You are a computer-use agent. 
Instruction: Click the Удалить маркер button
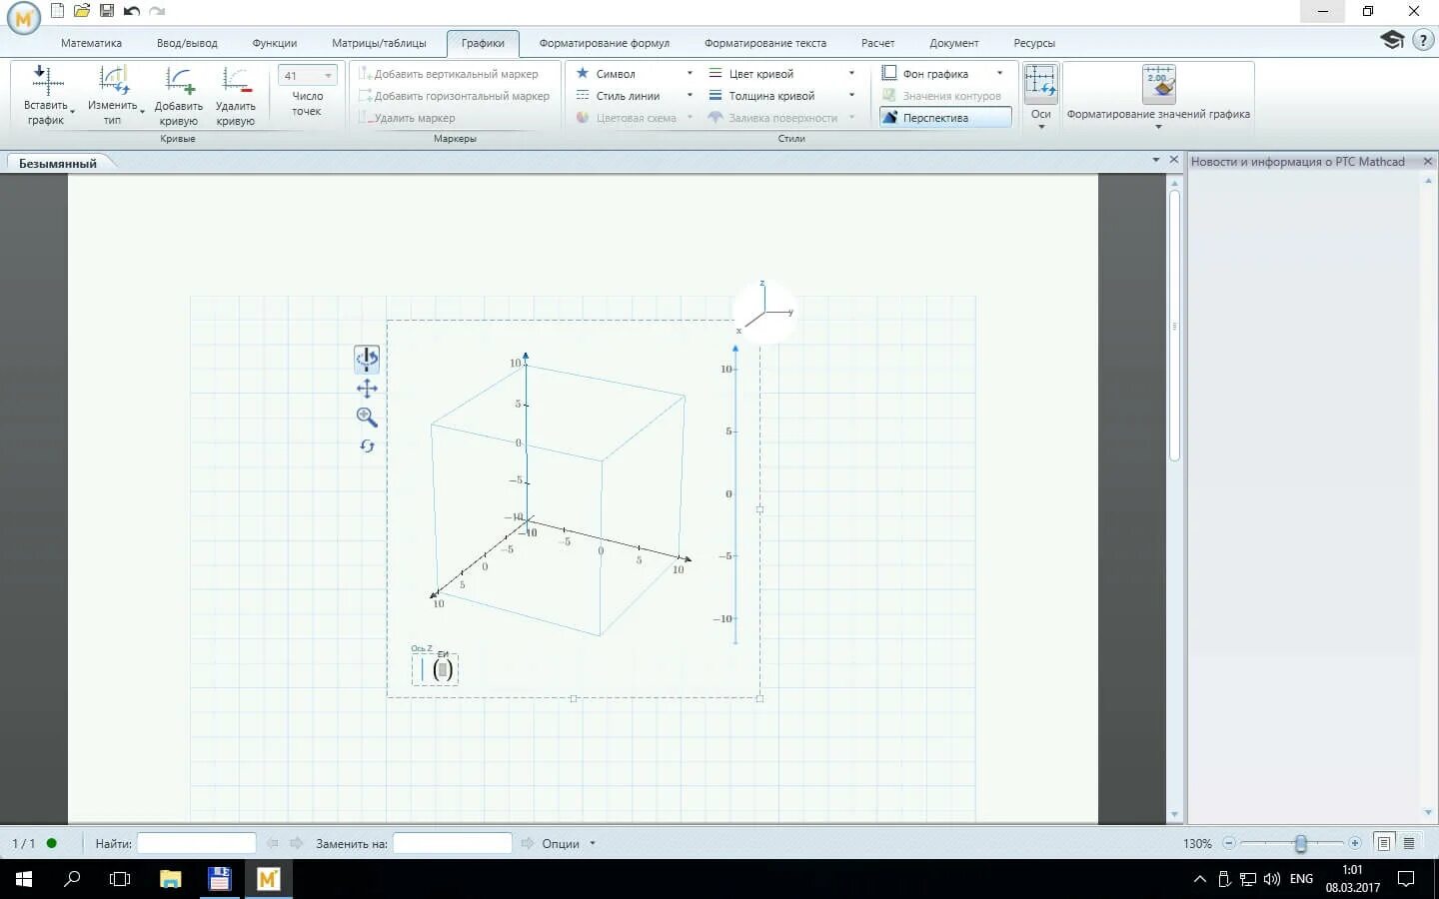[407, 118]
